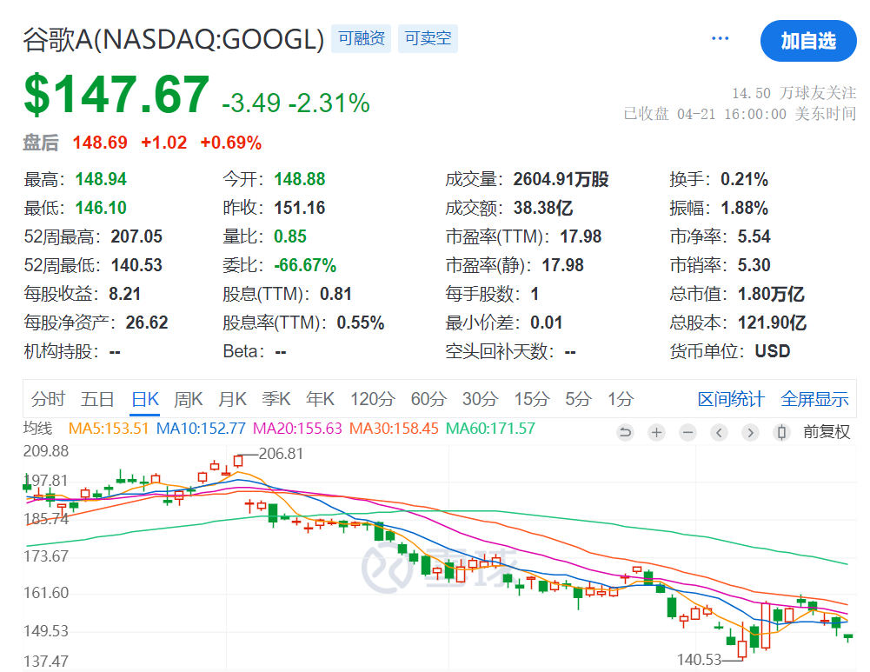Screen dimensions: 870x672
Task: Select the 月K chart tab
Action: click(232, 399)
